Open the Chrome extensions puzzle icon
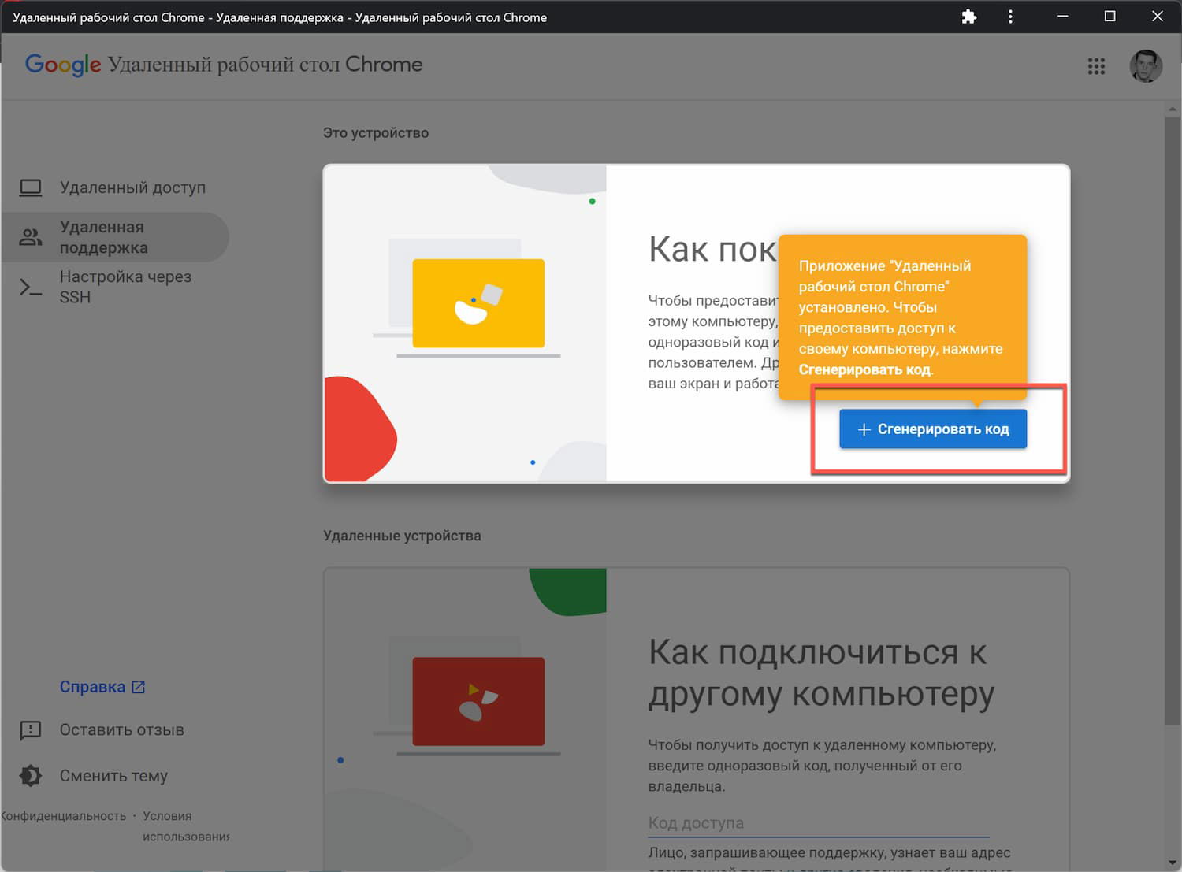Image resolution: width=1182 pixels, height=872 pixels. pos(968,17)
